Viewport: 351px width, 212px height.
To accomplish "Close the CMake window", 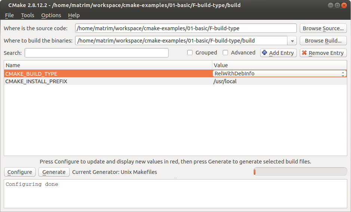I will 344,5.
